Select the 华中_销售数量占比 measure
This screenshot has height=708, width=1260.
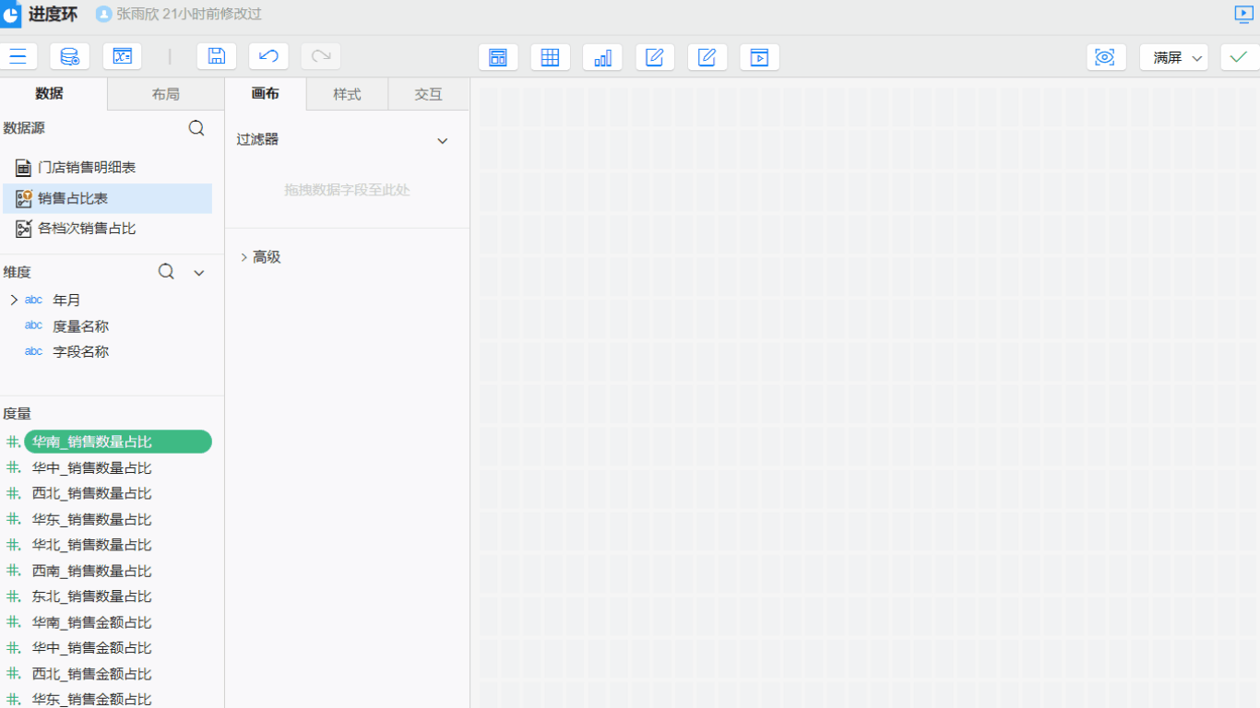(91, 468)
